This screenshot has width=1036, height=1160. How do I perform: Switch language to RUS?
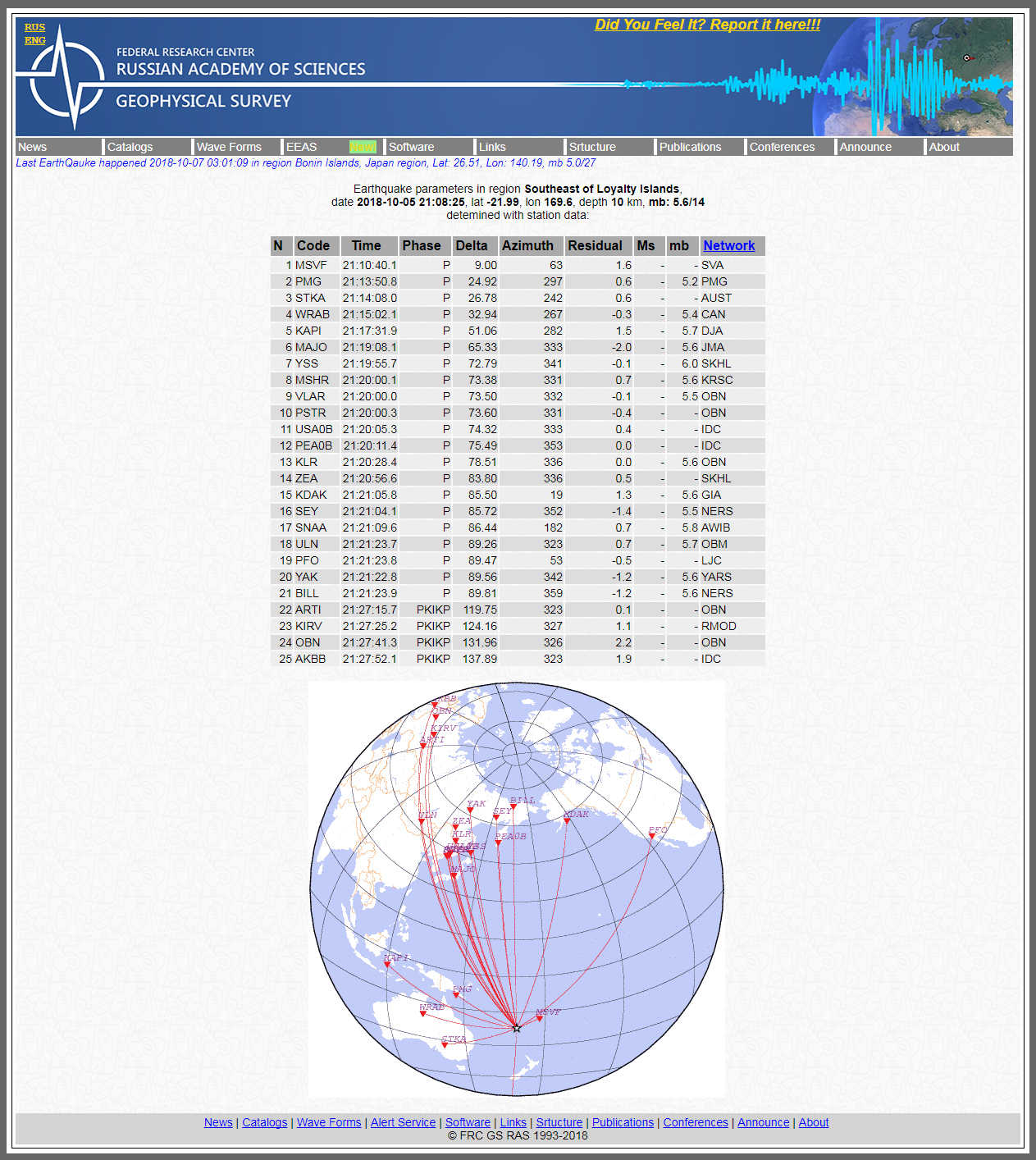point(34,27)
